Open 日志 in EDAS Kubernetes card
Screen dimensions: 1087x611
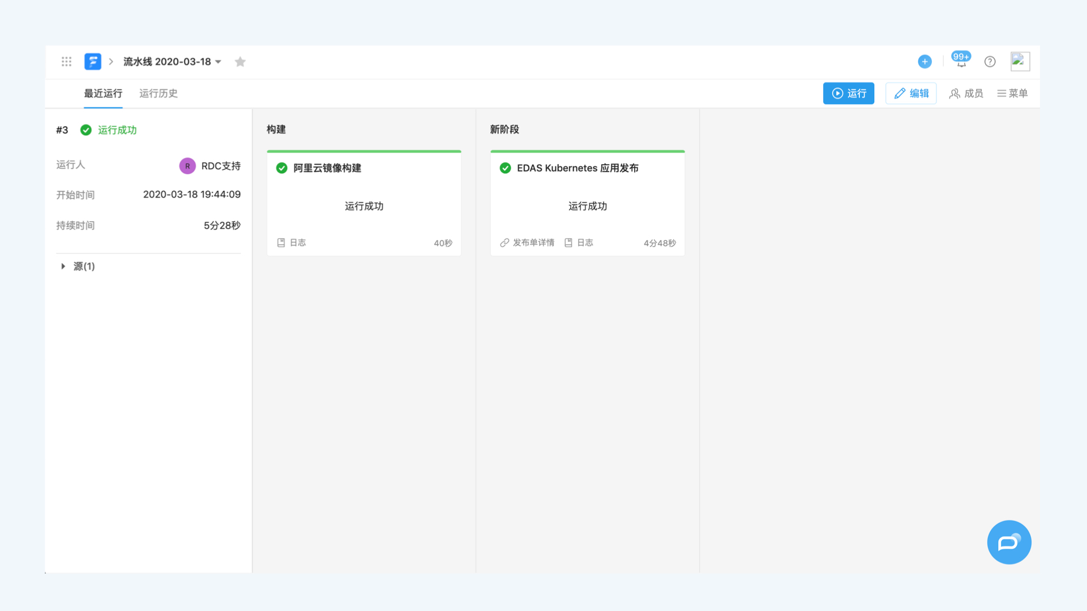point(579,243)
